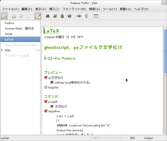Click the プレビュー heading
Image resolution: width=167 pixels, height=141 pixels.
53,72
